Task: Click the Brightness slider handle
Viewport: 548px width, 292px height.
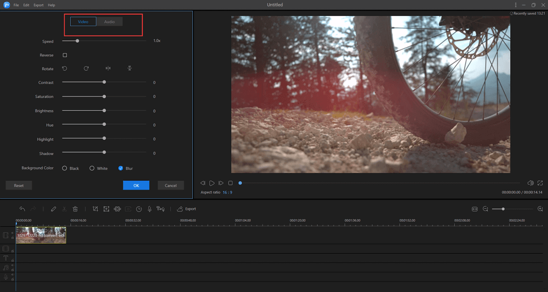Action: pyautogui.click(x=104, y=110)
